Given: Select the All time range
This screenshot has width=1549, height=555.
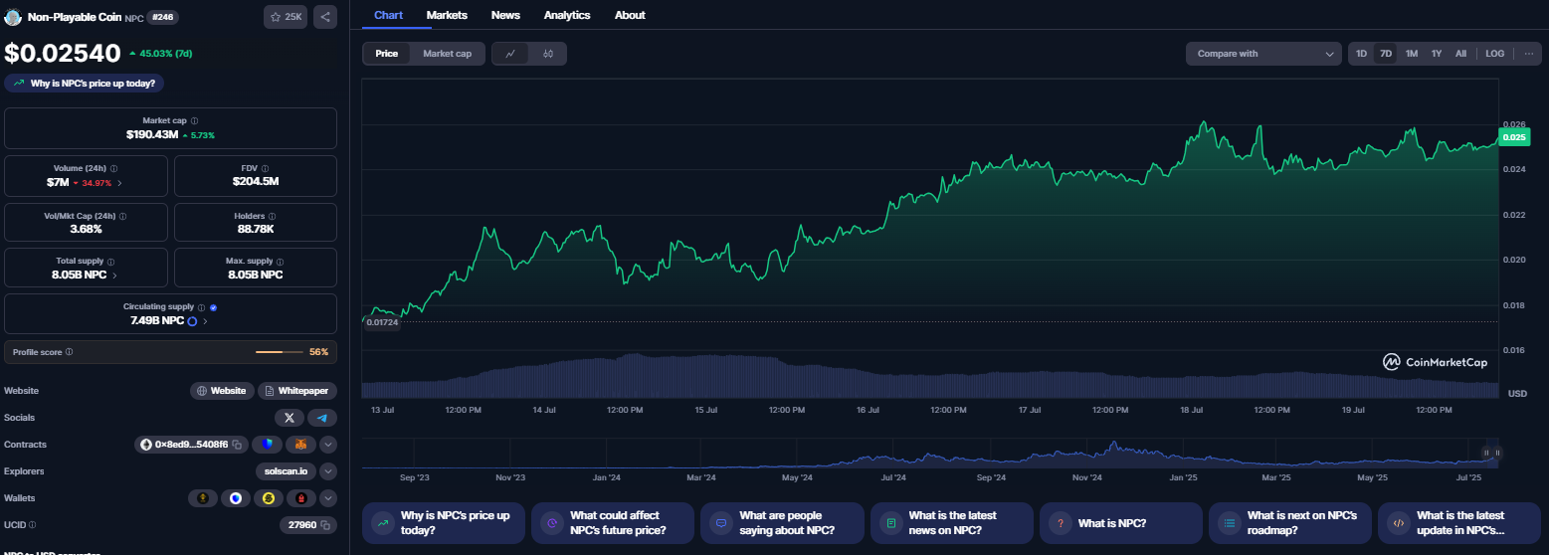Looking at the screenshot, I should 1460,54.
